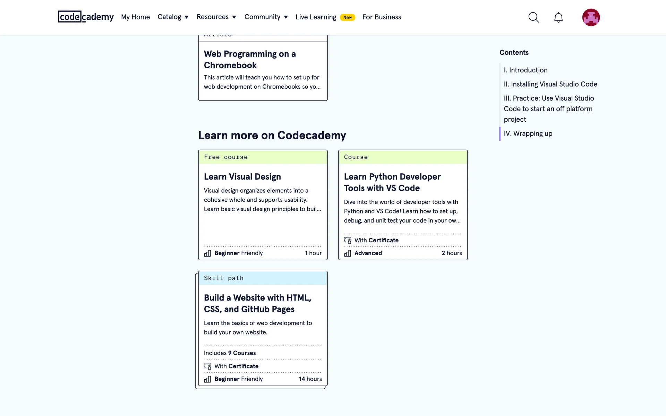Image resolution: width=666 pixels, height=416 pixels.
Task: Click the certificate icon in Skill path card
Action: tap(207, 366)
